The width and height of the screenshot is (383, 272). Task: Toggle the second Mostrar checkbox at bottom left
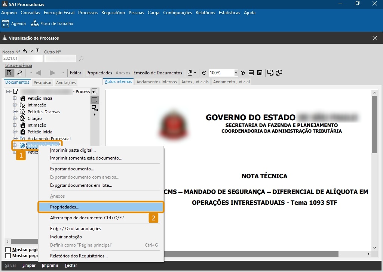[8, 256]
